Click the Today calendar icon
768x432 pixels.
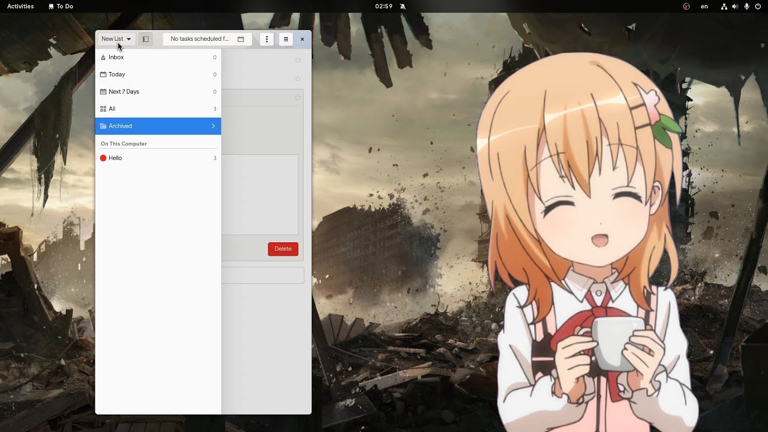103,74
